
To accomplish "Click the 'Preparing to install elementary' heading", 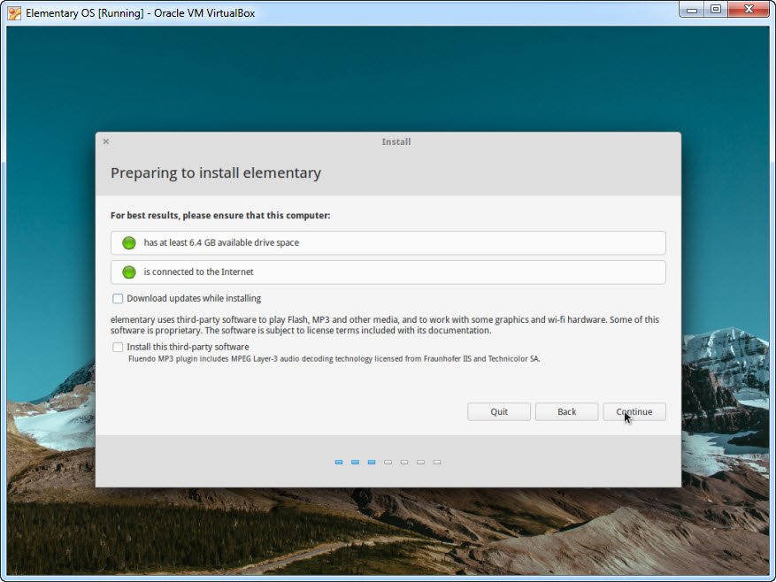I will (x=216, y=173).
